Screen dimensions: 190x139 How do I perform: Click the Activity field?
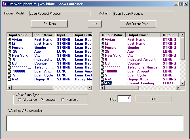point(143,14)
